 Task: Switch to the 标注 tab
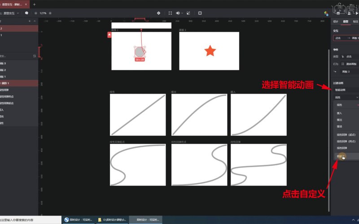355,22
